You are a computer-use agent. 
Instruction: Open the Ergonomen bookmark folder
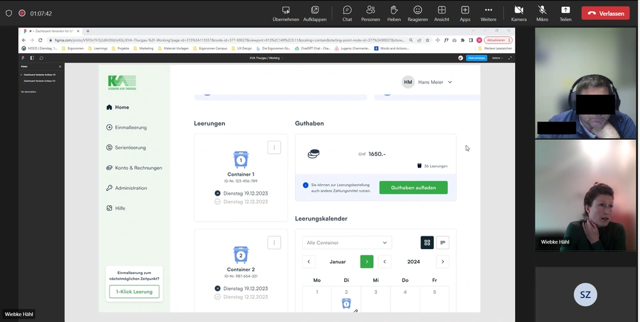click(73, 48)
